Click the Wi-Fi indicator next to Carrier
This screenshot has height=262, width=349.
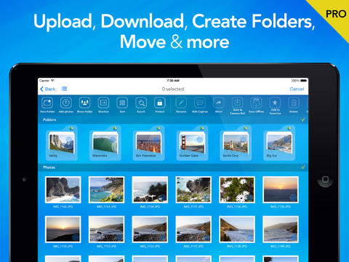pyautogui.click(x=52, y=81)
